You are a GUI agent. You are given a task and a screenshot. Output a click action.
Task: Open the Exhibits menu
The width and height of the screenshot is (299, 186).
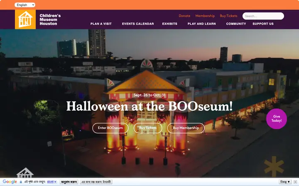(170, 24)
